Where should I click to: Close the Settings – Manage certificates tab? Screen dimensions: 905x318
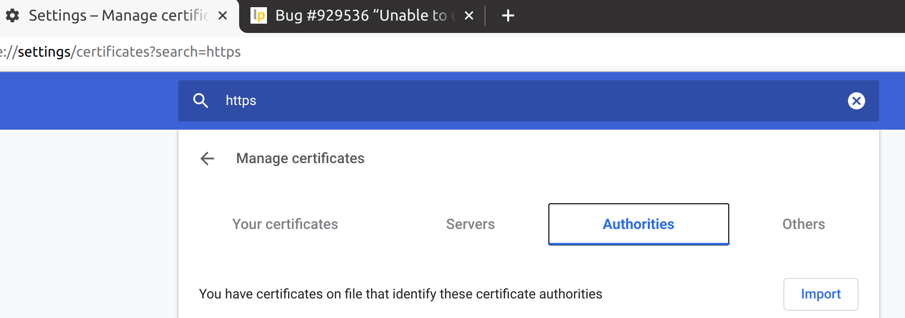[223, 16]
